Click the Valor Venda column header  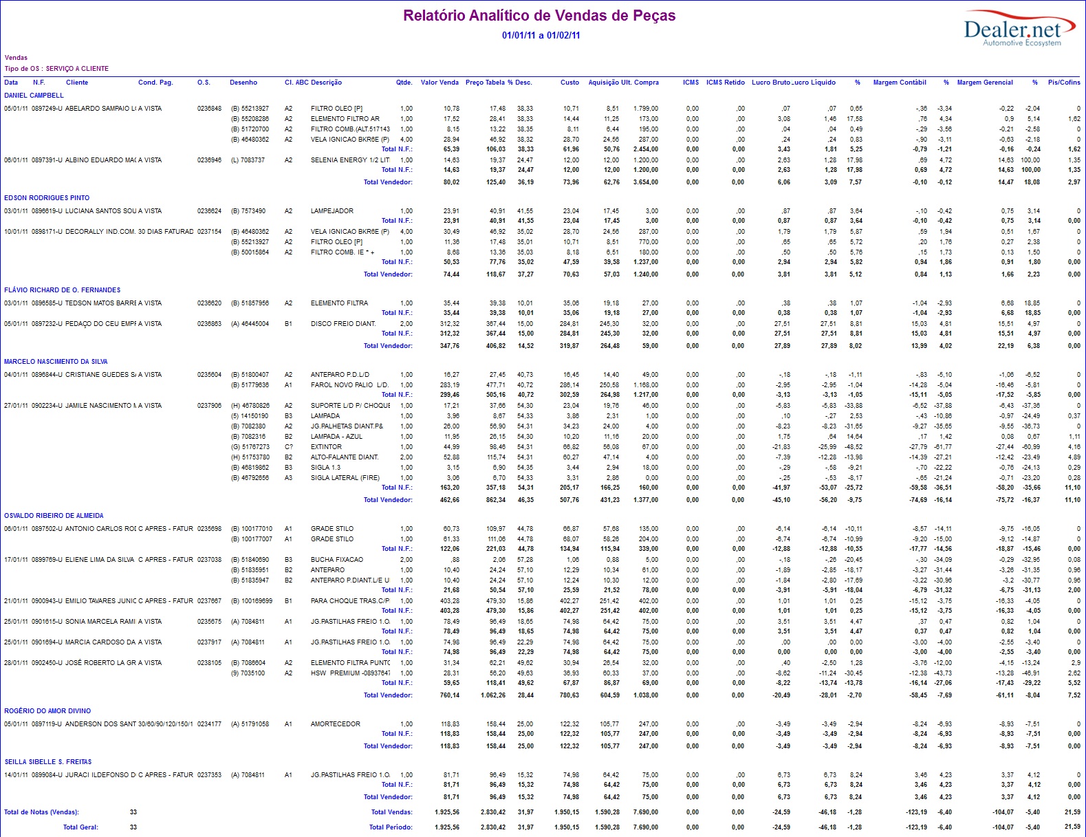(439, 83)
